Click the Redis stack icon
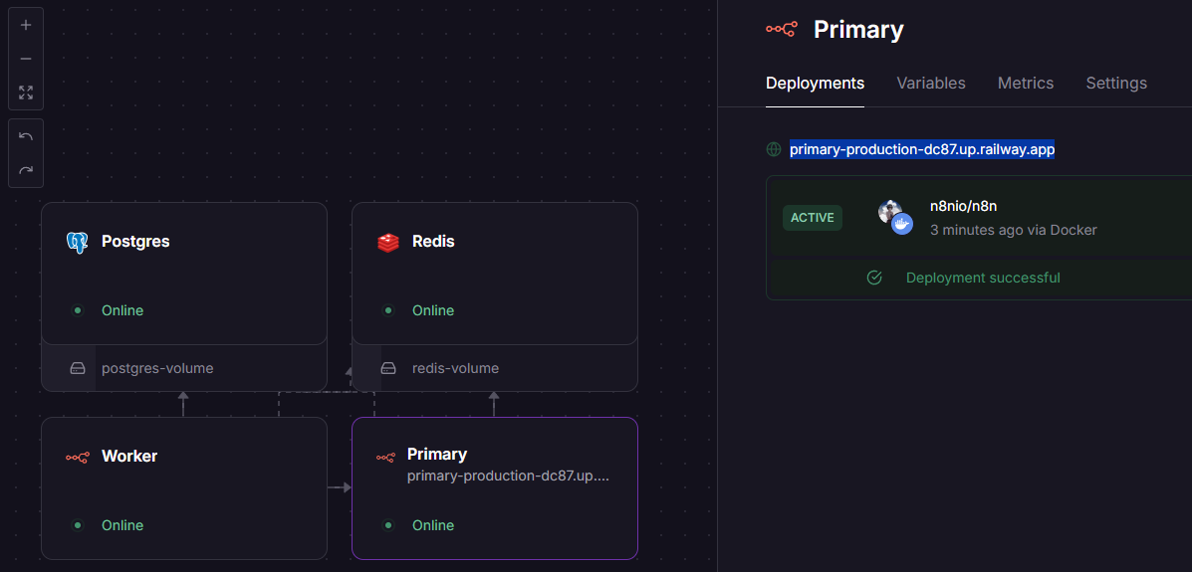The width and height of the screenshot is (1192, 572). tap(387, 243)
